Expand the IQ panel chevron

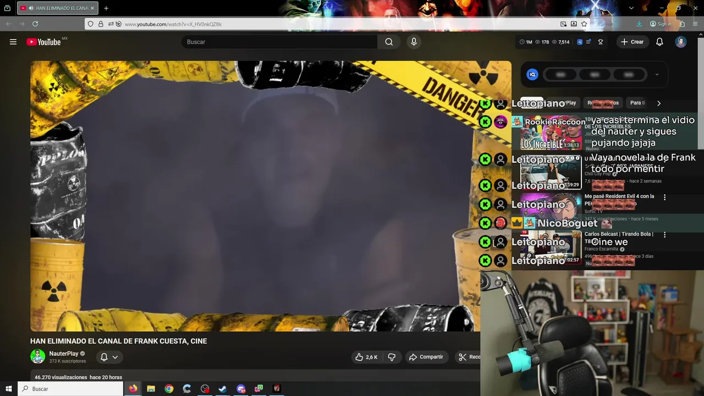[657, 75]
